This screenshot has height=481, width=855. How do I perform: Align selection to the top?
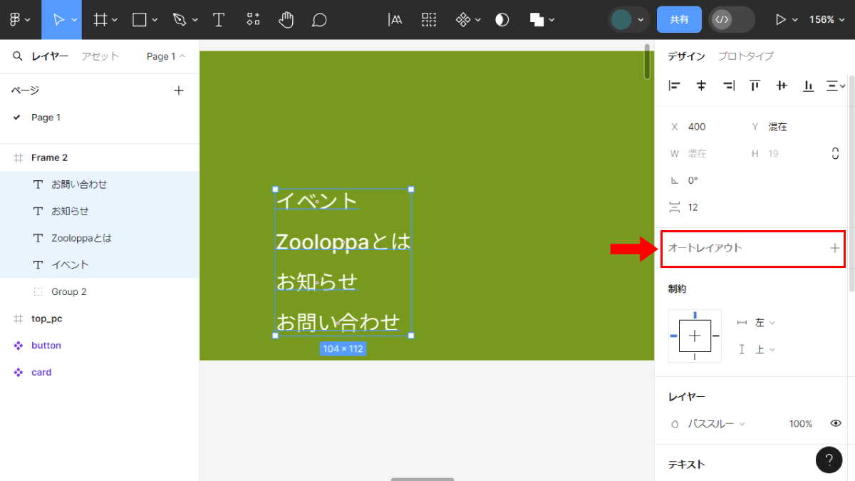755,86
